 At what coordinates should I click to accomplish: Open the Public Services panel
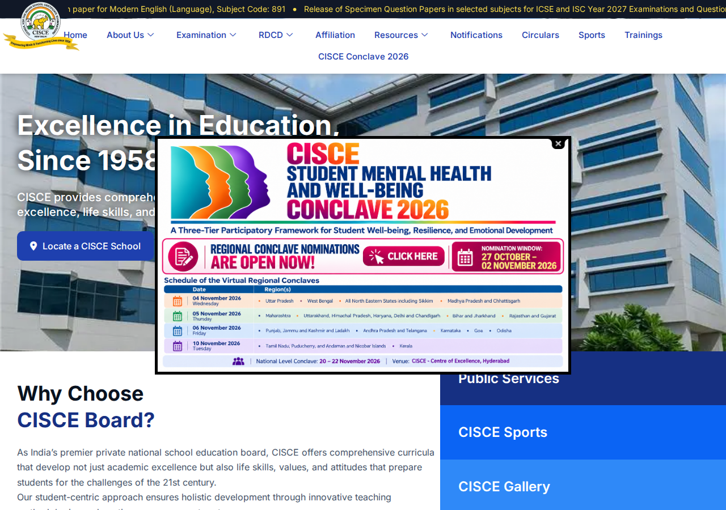click(x=583, y=379)
